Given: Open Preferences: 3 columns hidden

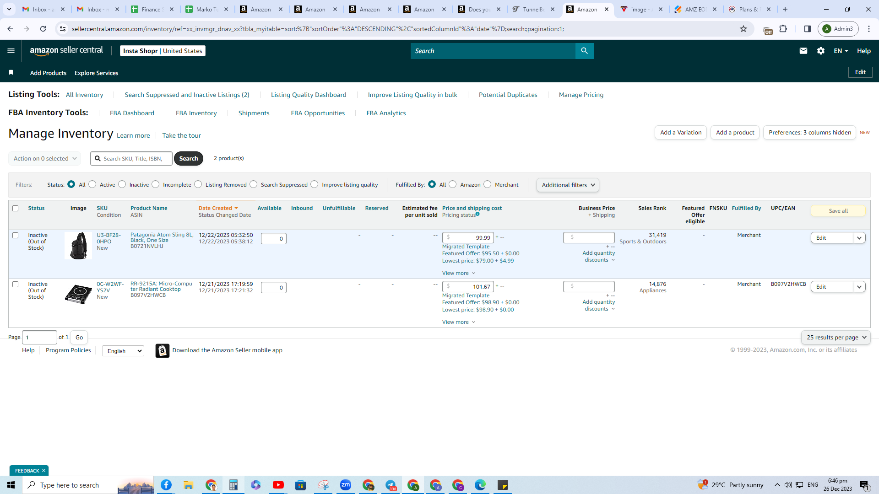Looking at the screenshot, I should point(809,133).
